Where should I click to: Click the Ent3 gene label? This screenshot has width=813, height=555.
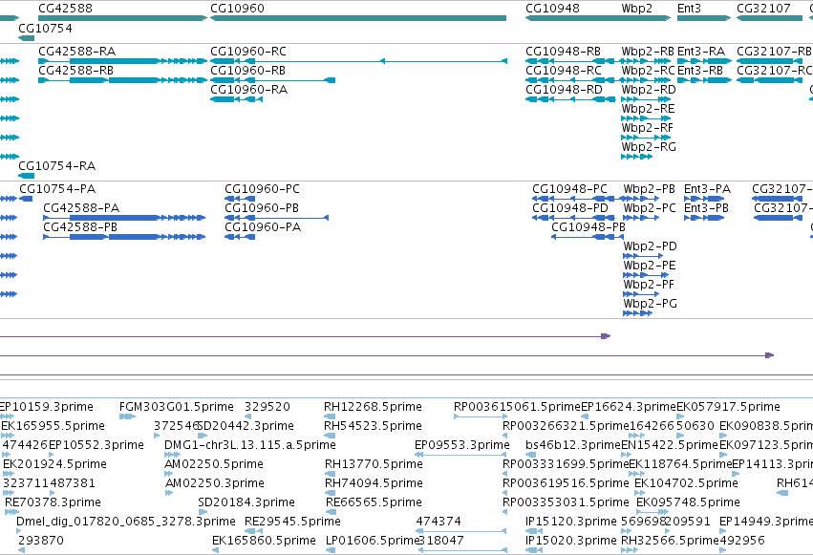(x=689, y=9)
